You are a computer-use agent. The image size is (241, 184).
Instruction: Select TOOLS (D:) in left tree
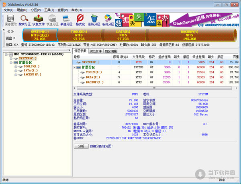tap(31, 67)
